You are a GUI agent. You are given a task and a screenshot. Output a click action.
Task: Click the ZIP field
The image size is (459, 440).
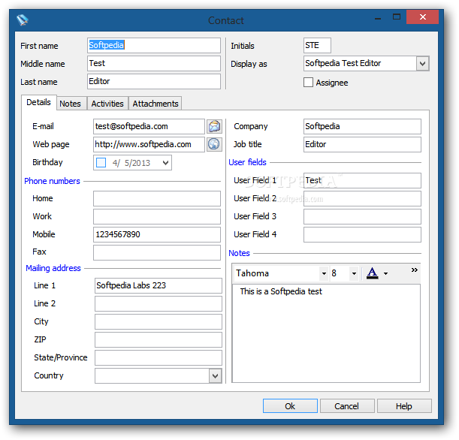click(x=159, y=339)
